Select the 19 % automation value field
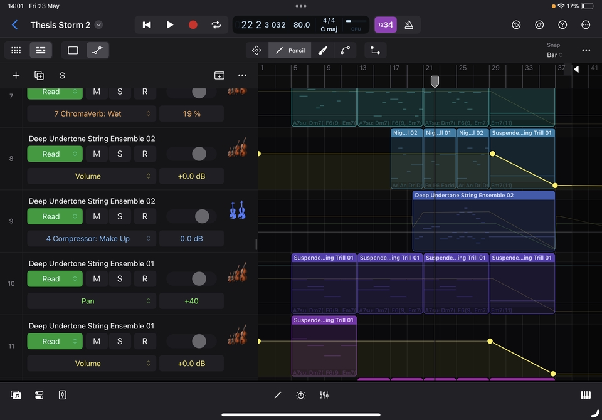602x420 pixels. point(192,113)
